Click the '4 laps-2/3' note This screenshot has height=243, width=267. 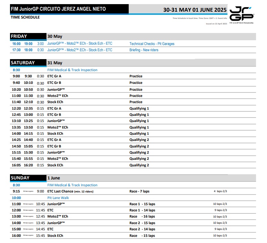coord(220,191)
